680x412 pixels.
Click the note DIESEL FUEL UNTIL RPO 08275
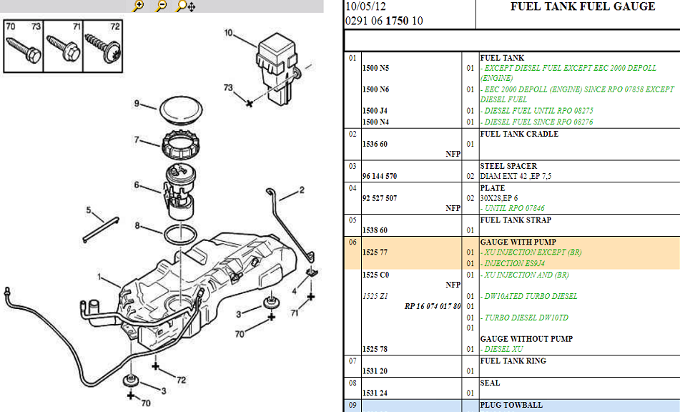536,111
